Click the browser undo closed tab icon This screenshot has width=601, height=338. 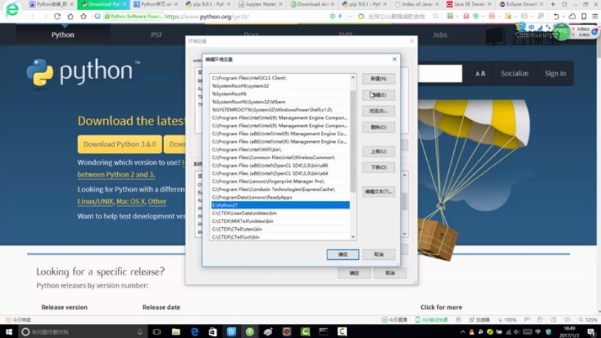pyautogui.click(x=556, y=16)
